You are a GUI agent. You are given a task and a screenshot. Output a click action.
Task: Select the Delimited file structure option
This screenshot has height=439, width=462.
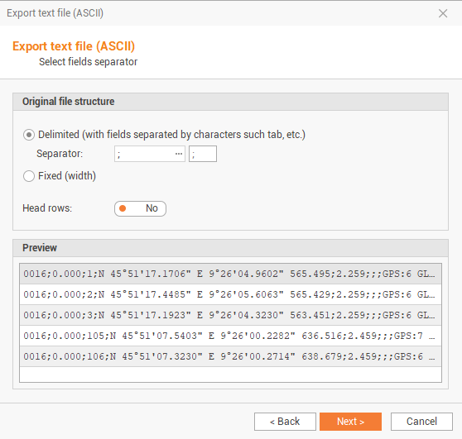click(29, 135)
